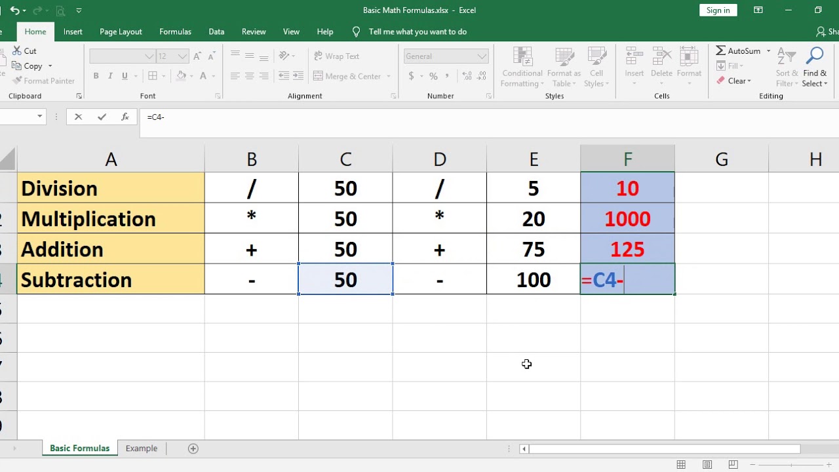Apply bold formatting with the B button
The width and height of the screenshot is (839, 472).
96,76
